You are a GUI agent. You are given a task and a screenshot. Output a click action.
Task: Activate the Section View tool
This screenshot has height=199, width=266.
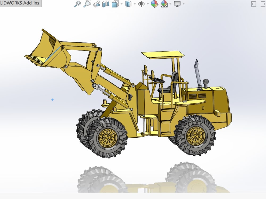(x=106, y=4)
